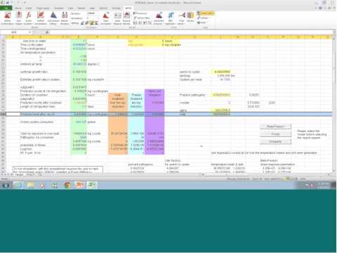Click Define Filters in Results group
The image size is (337, 253).
pyautogui.click(x=142, y=18)
